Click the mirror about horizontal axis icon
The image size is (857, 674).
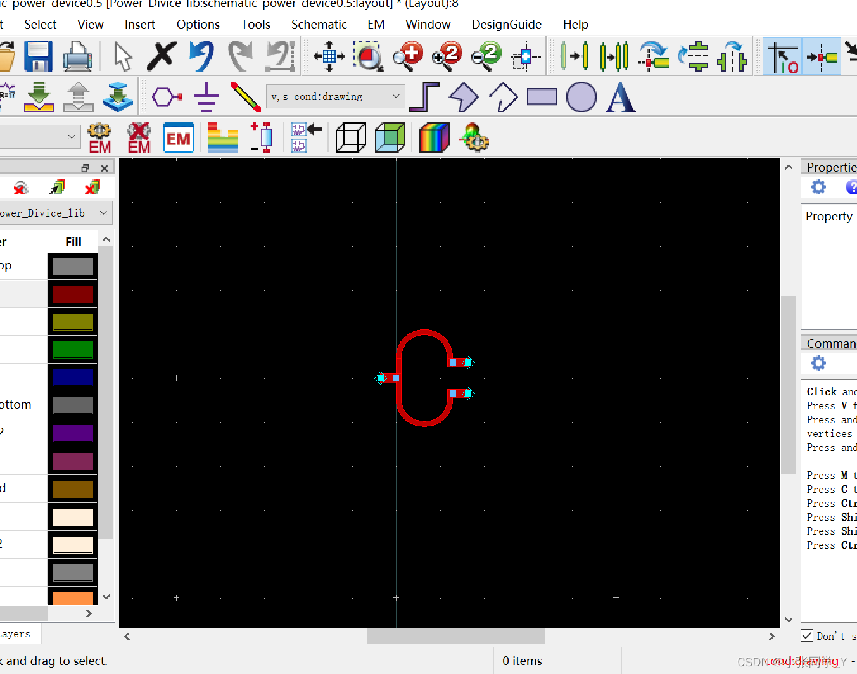tap(694, 56)
